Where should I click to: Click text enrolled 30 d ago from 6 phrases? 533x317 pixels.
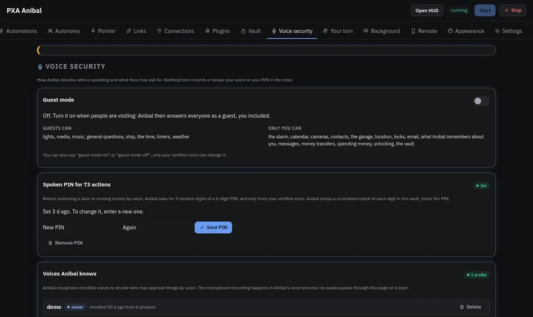(122, 307)
